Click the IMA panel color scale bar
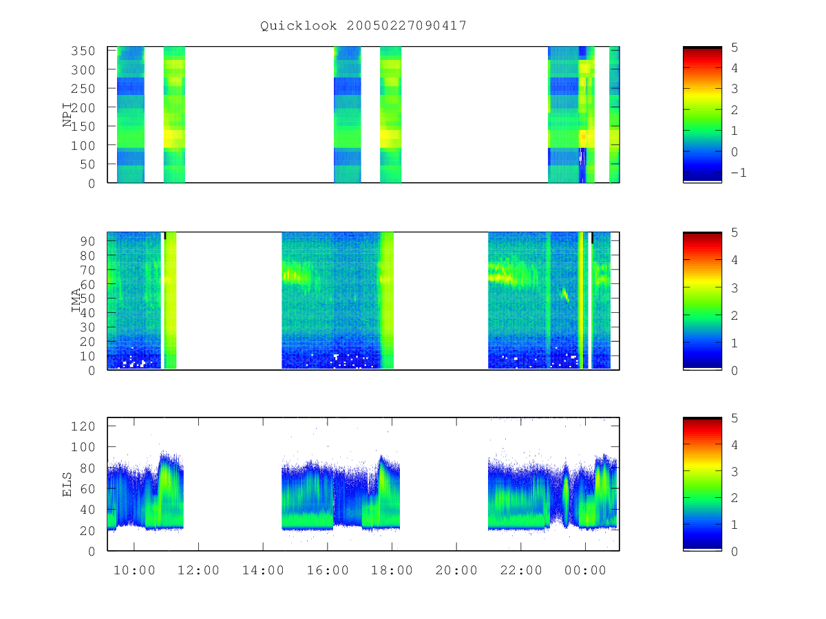Screen dimensions: 826x619 point(702,301)
